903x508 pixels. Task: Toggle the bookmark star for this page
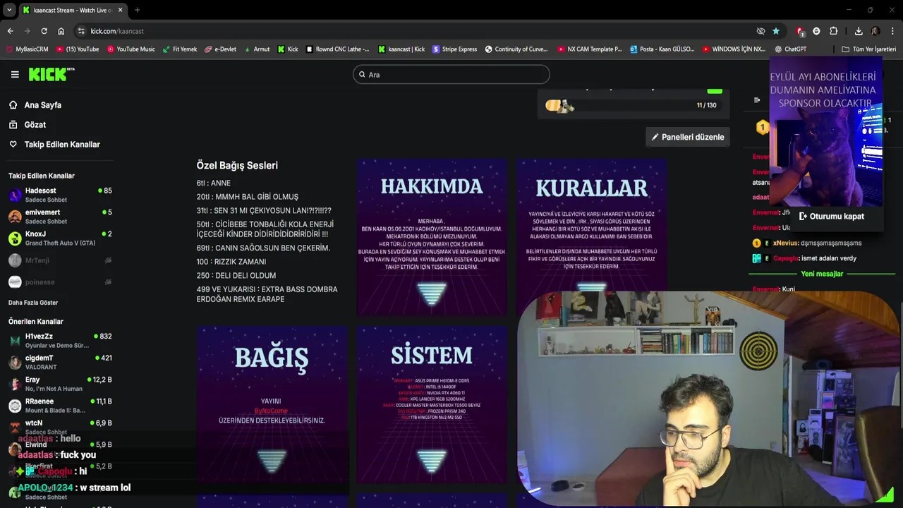(x=776, y=31)
